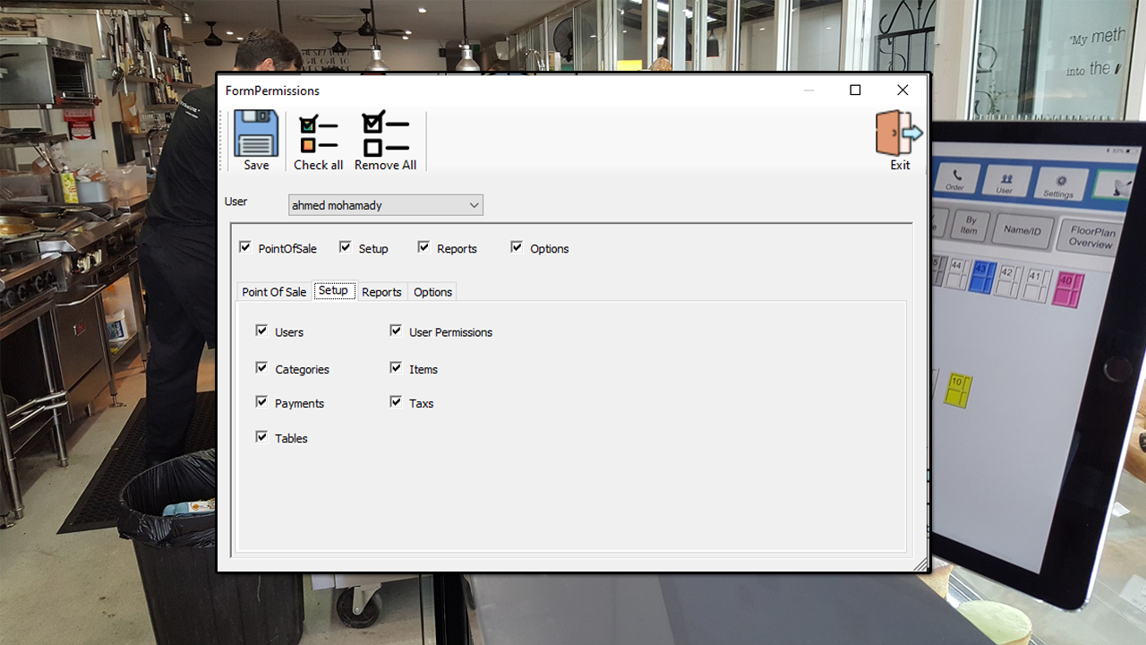
Task: Select the Check all toolbar icon
Action: [318, 133]
